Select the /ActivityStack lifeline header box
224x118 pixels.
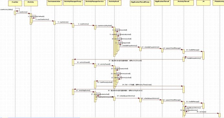[114, 3]
